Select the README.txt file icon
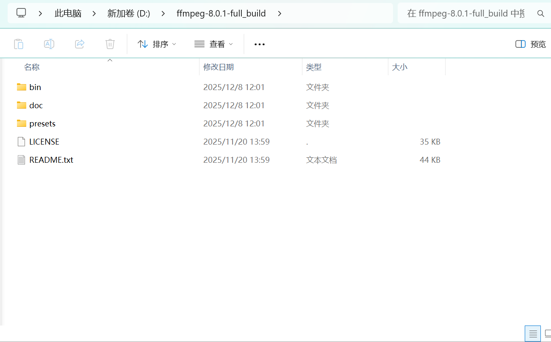 pyautogui.click(x=22, y=160)
